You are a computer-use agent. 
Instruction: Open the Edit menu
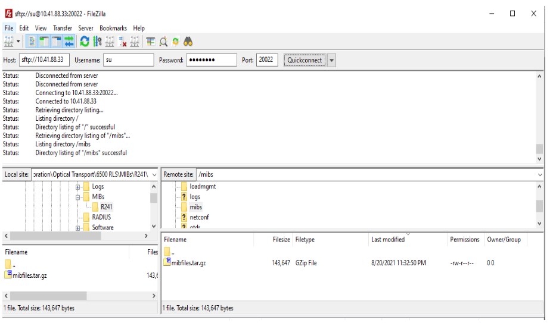[x=24, y=28]
